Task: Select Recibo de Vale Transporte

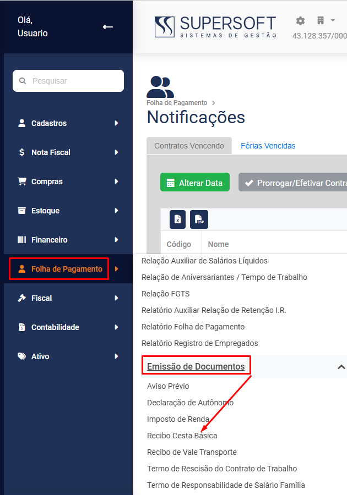Action: pos(192,452)
